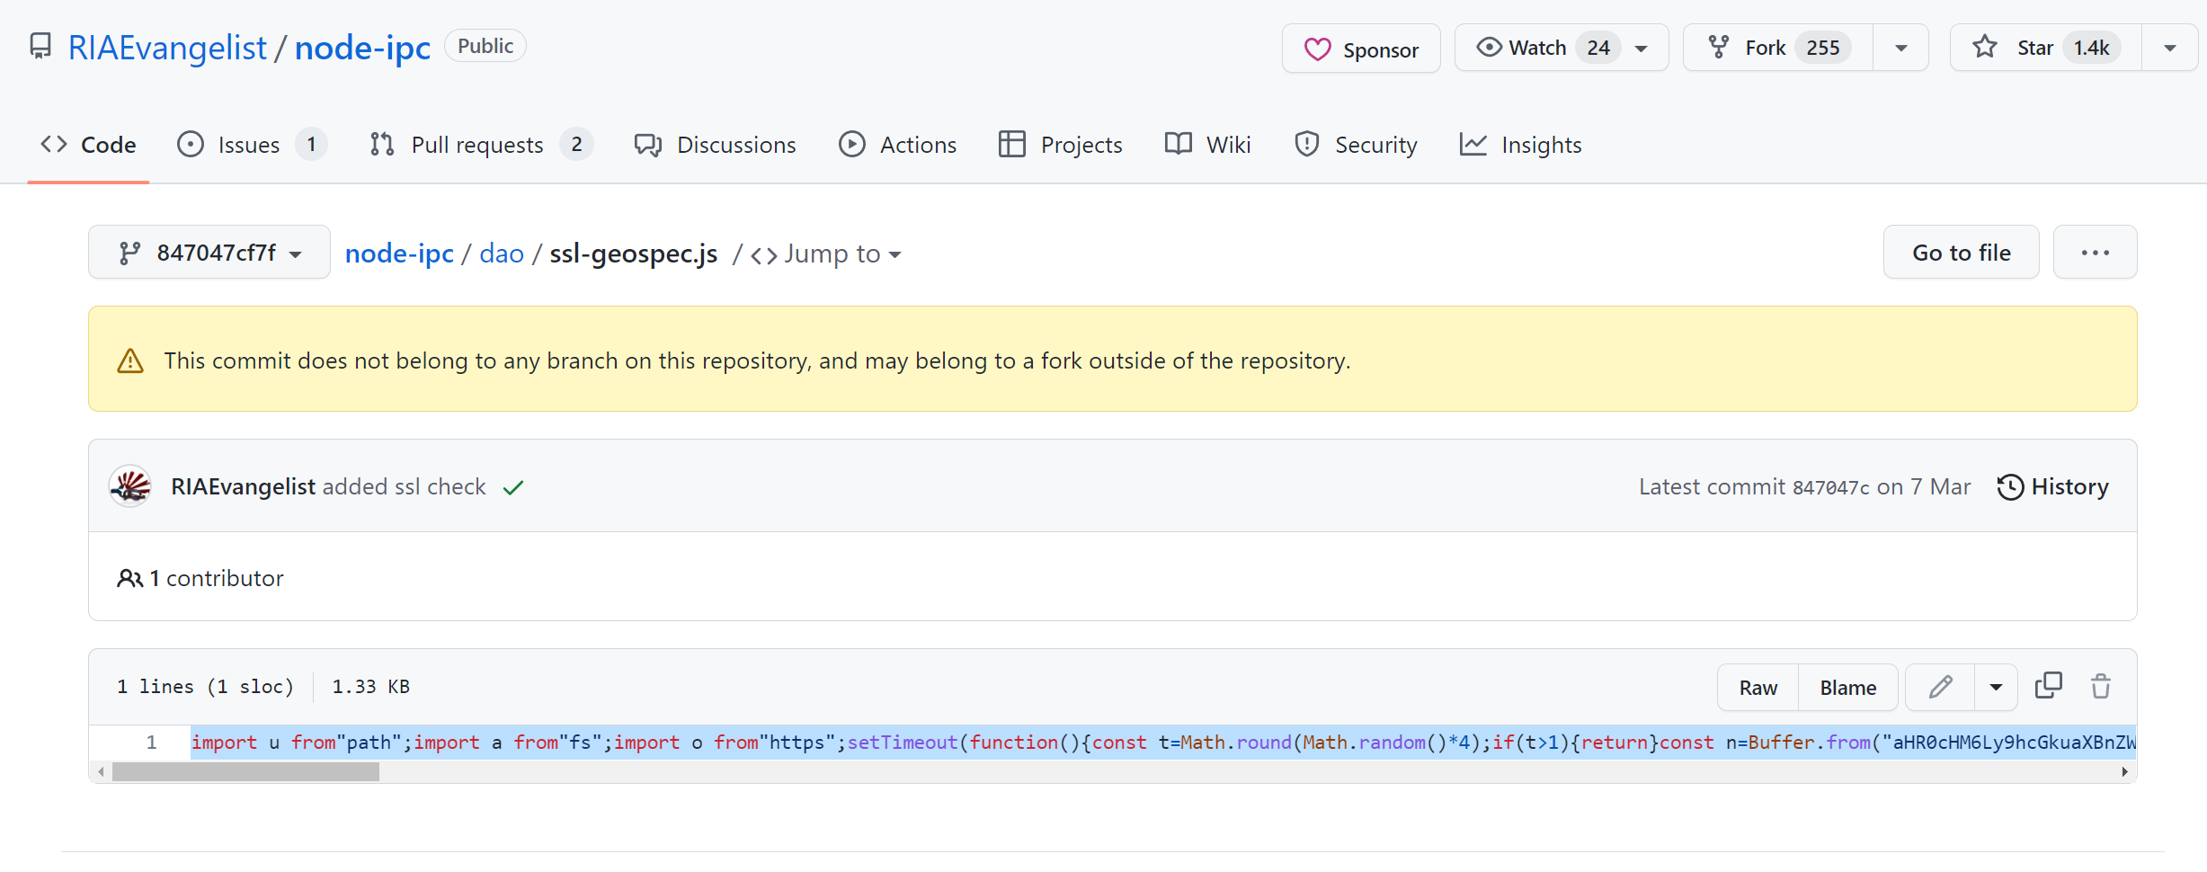Click the Watch count badge 24
This screenshot has height=872, width=2207.
1597,48
